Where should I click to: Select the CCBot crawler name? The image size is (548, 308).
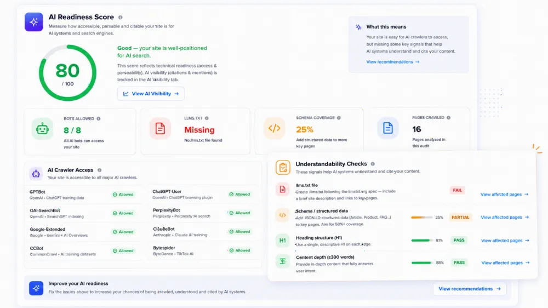click(x=36, y=248)
